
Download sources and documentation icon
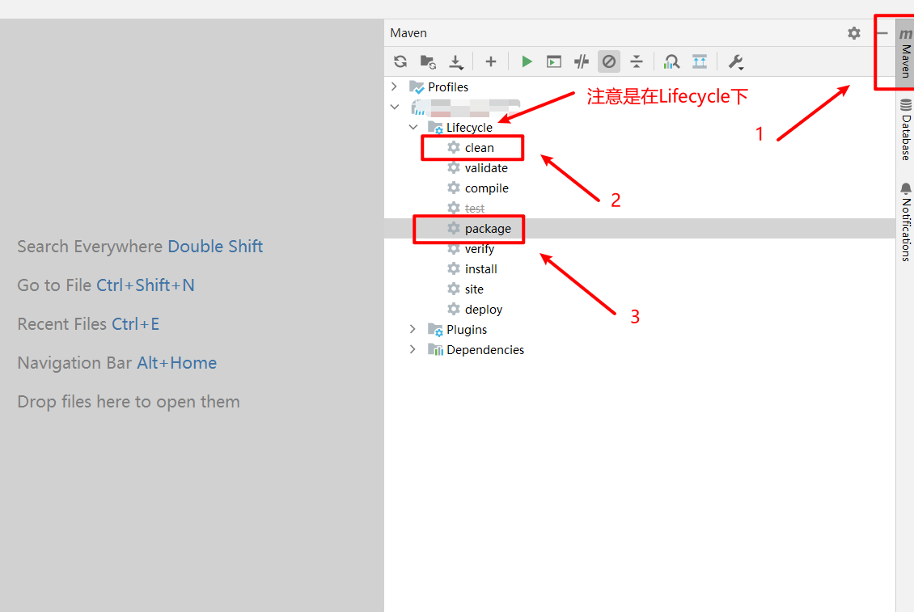point(456,61)
